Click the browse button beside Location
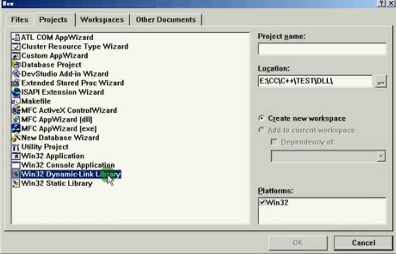 pos(381,82)
